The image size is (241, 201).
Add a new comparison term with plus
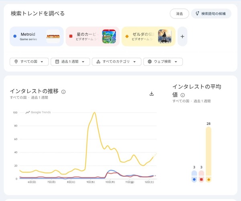[182, 37]
